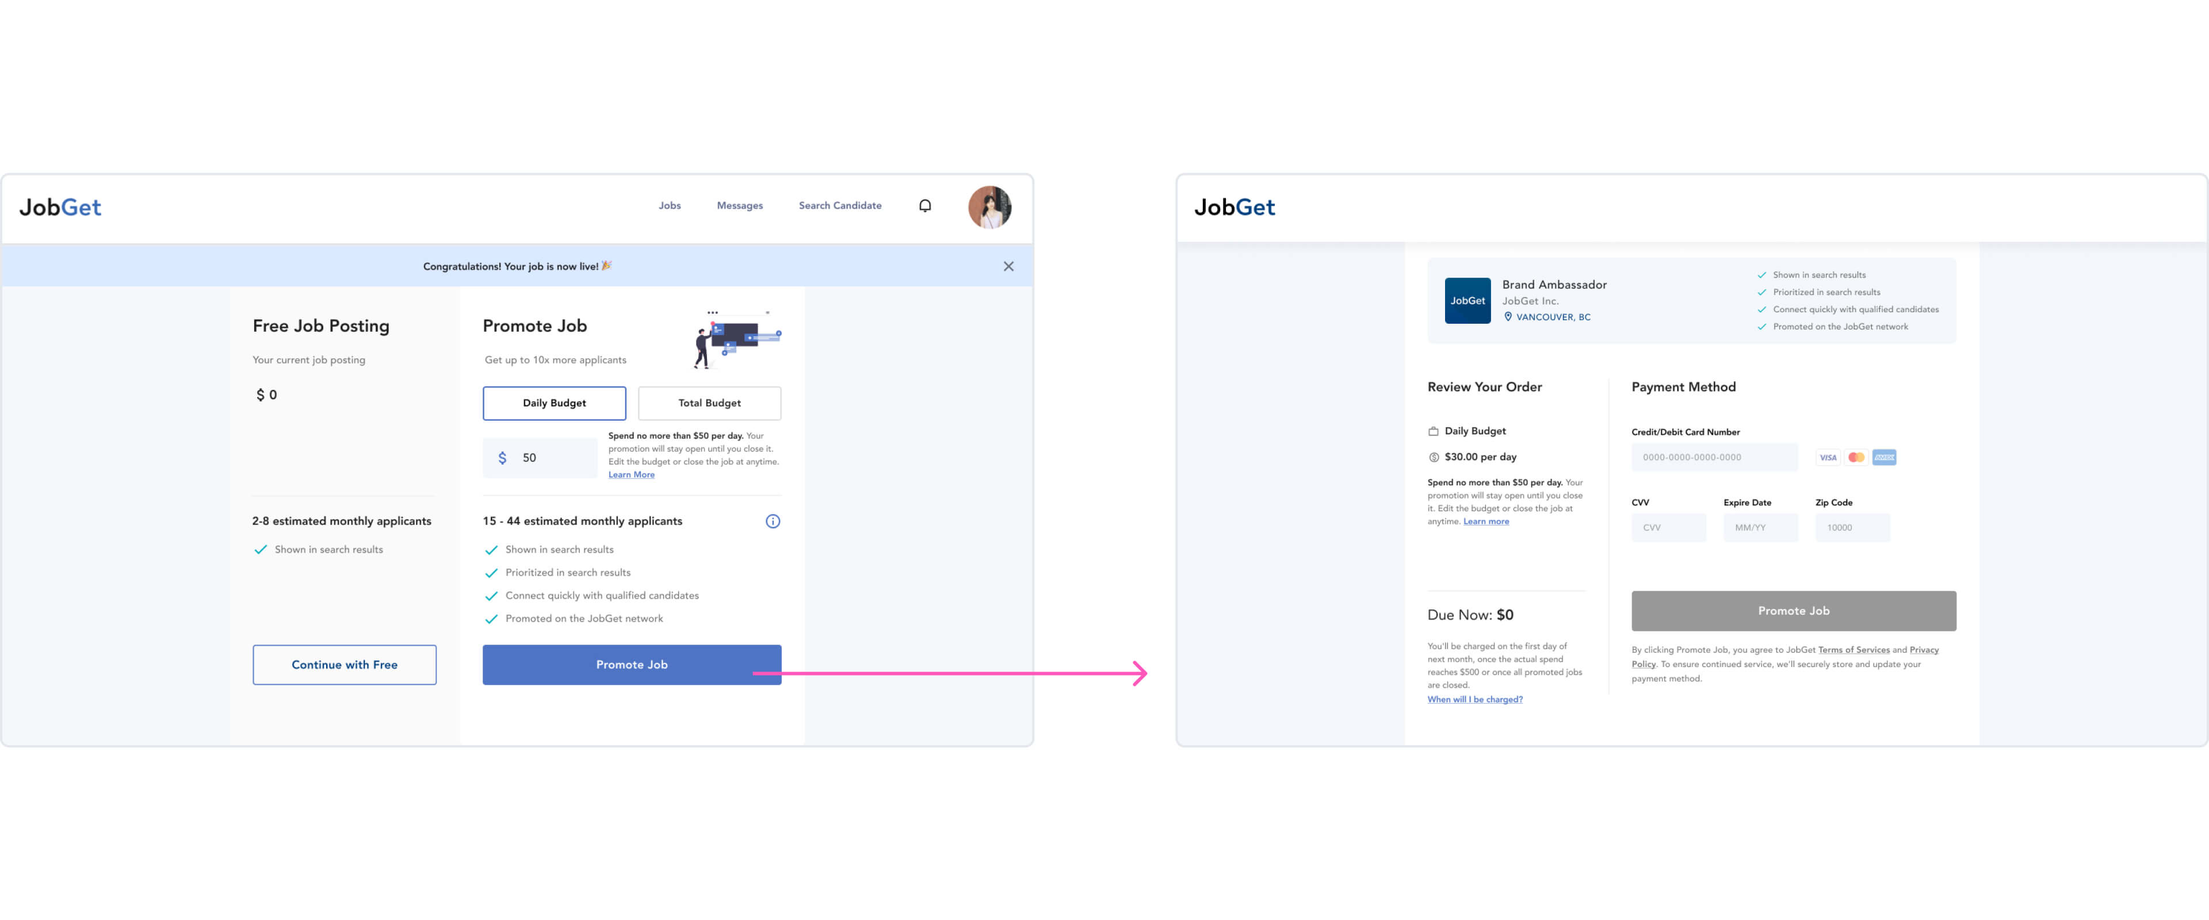Switch to the Total Budget option
The height and width of the screenshot is (920, 2209).
tap(709, 403)
